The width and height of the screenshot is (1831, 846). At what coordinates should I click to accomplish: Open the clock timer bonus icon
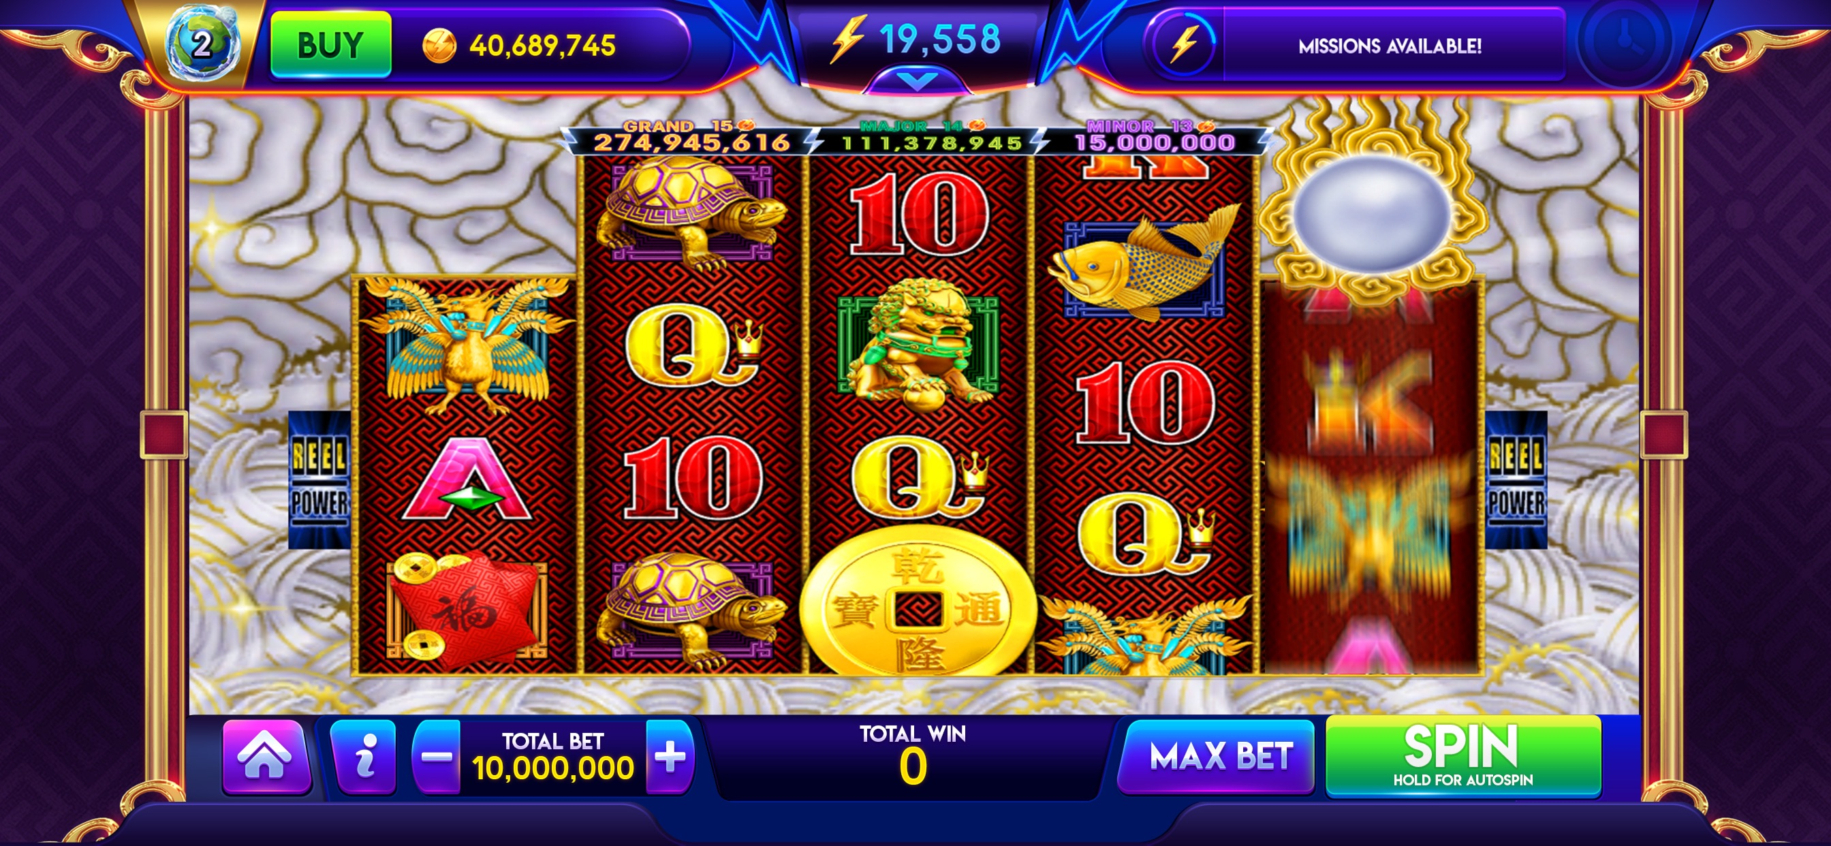click(x=1624, y=42)
